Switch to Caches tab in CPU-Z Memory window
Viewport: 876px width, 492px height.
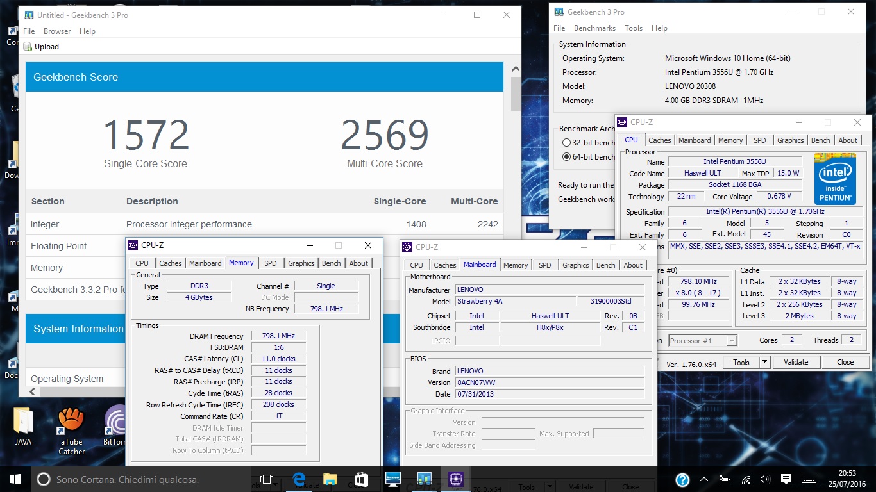click(171, 263)
